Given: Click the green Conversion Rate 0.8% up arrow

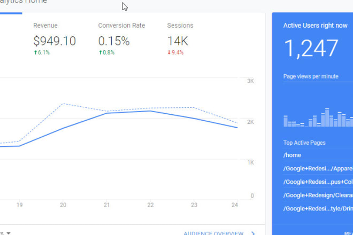Looking at the screenshot, I should (x=100, y=52).
